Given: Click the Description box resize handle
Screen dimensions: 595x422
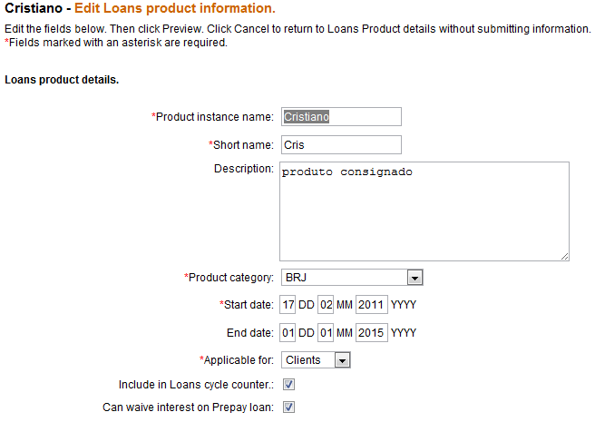Looking at the screenshot, I should [564, 256].
